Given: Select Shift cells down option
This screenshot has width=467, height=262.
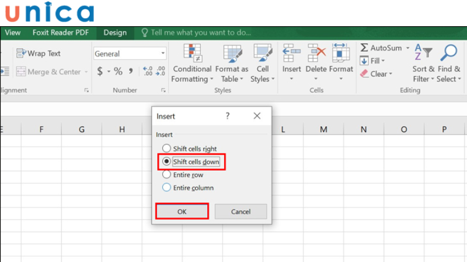Looking at the screenshot, I should [191, 162].
